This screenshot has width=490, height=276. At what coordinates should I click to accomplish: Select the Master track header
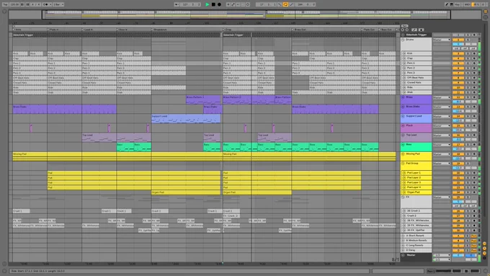point(416,257)
